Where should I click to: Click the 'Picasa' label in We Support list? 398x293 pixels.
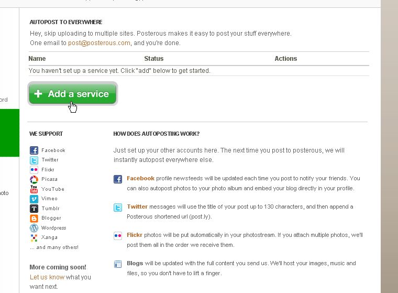[50, 179]
